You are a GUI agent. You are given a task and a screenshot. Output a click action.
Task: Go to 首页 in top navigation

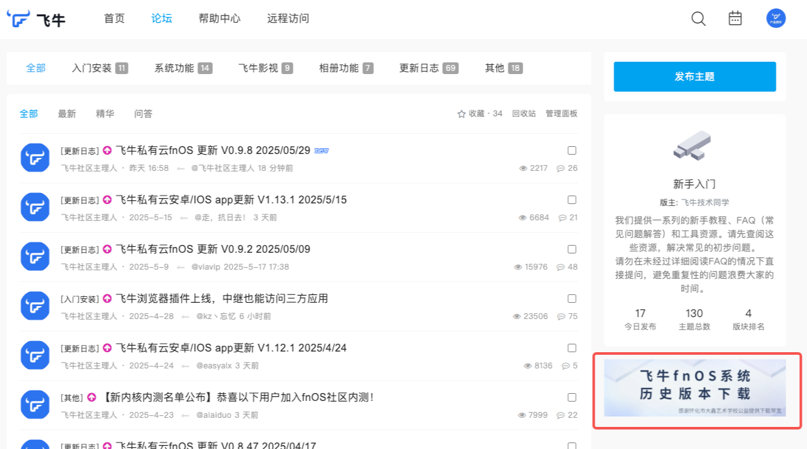[114, 19]
